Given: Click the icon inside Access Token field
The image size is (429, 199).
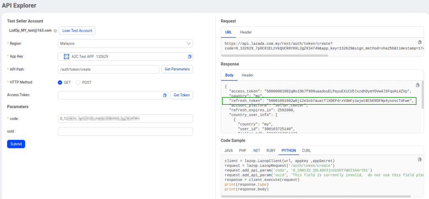Looking at the screenshot, I should [x=165, y=96].
